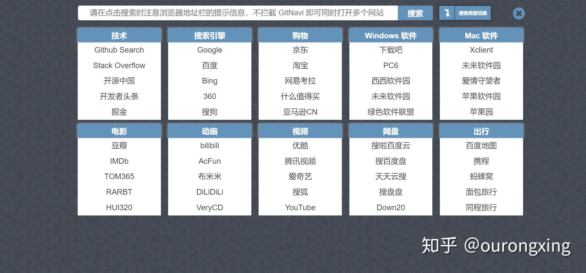The height and width of the screenshot is (273, 586).
Task: Open 苹果园 link
Action: [481, 112]
